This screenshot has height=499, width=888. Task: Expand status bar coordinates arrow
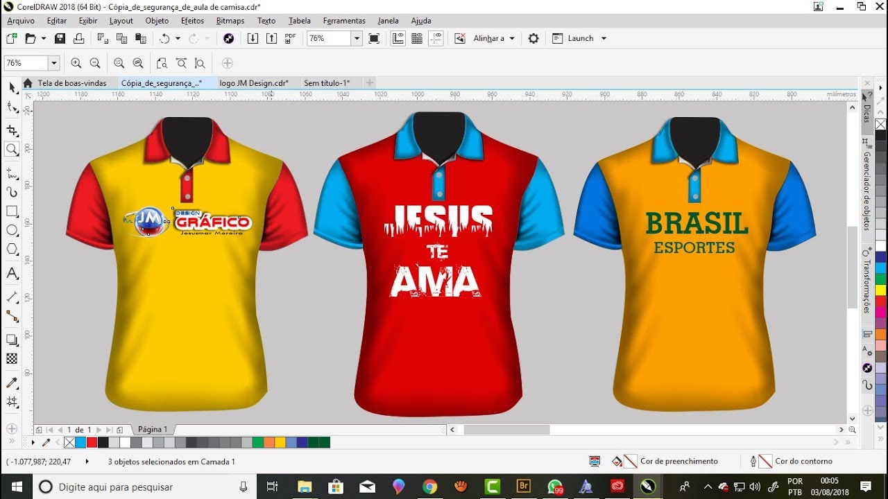pyautogui.click(x=87, y=461)
